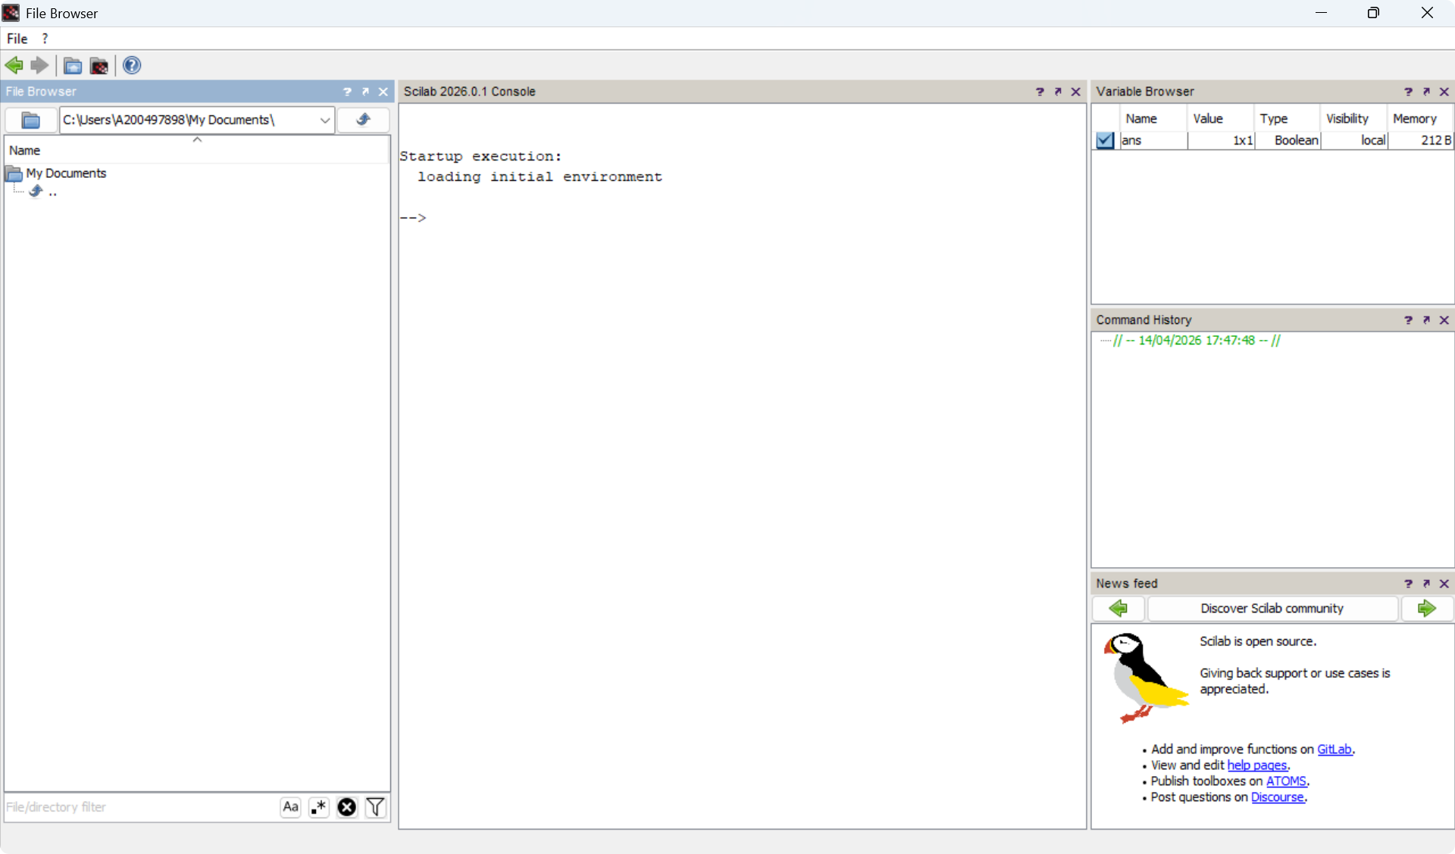The width and height of the screenshot is (1455, 854).
Task: Click the File/directory filter input field
Action: [x=140, y=807]
